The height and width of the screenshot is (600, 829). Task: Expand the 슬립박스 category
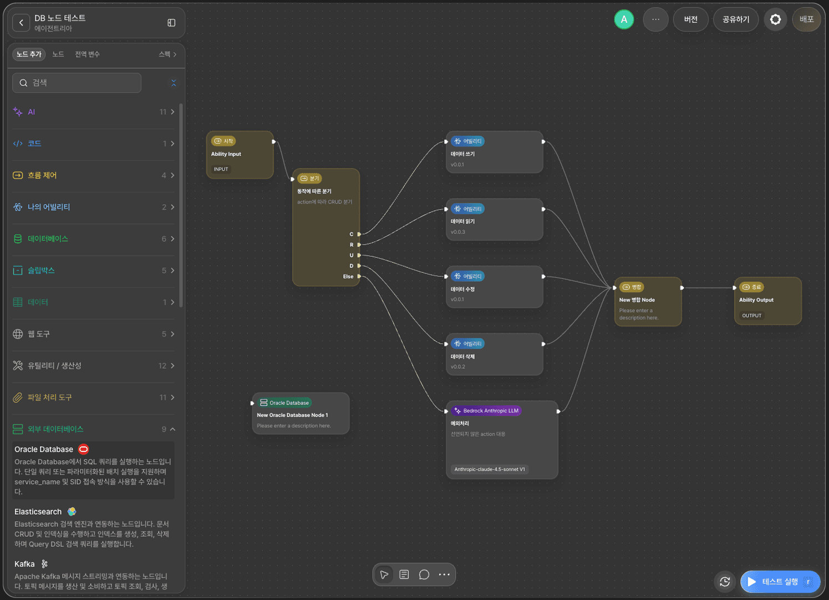94,271
